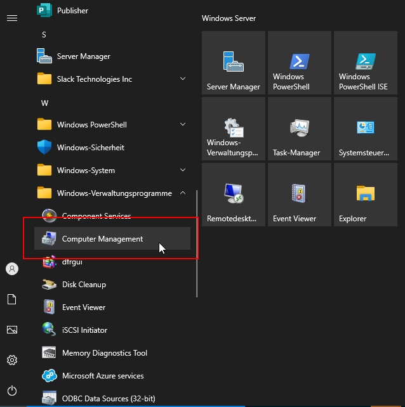Click the Windows Server group title

point(229,18)
